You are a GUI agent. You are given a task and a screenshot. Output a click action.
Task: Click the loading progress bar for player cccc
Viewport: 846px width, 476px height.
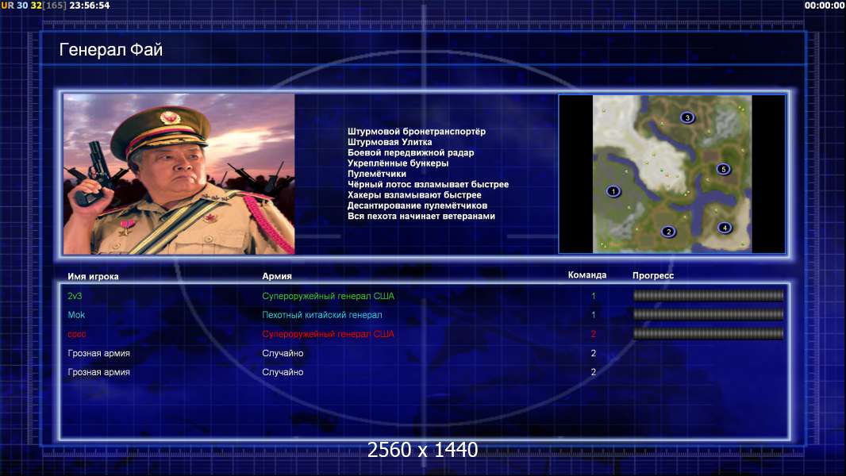tap(708, 334)
